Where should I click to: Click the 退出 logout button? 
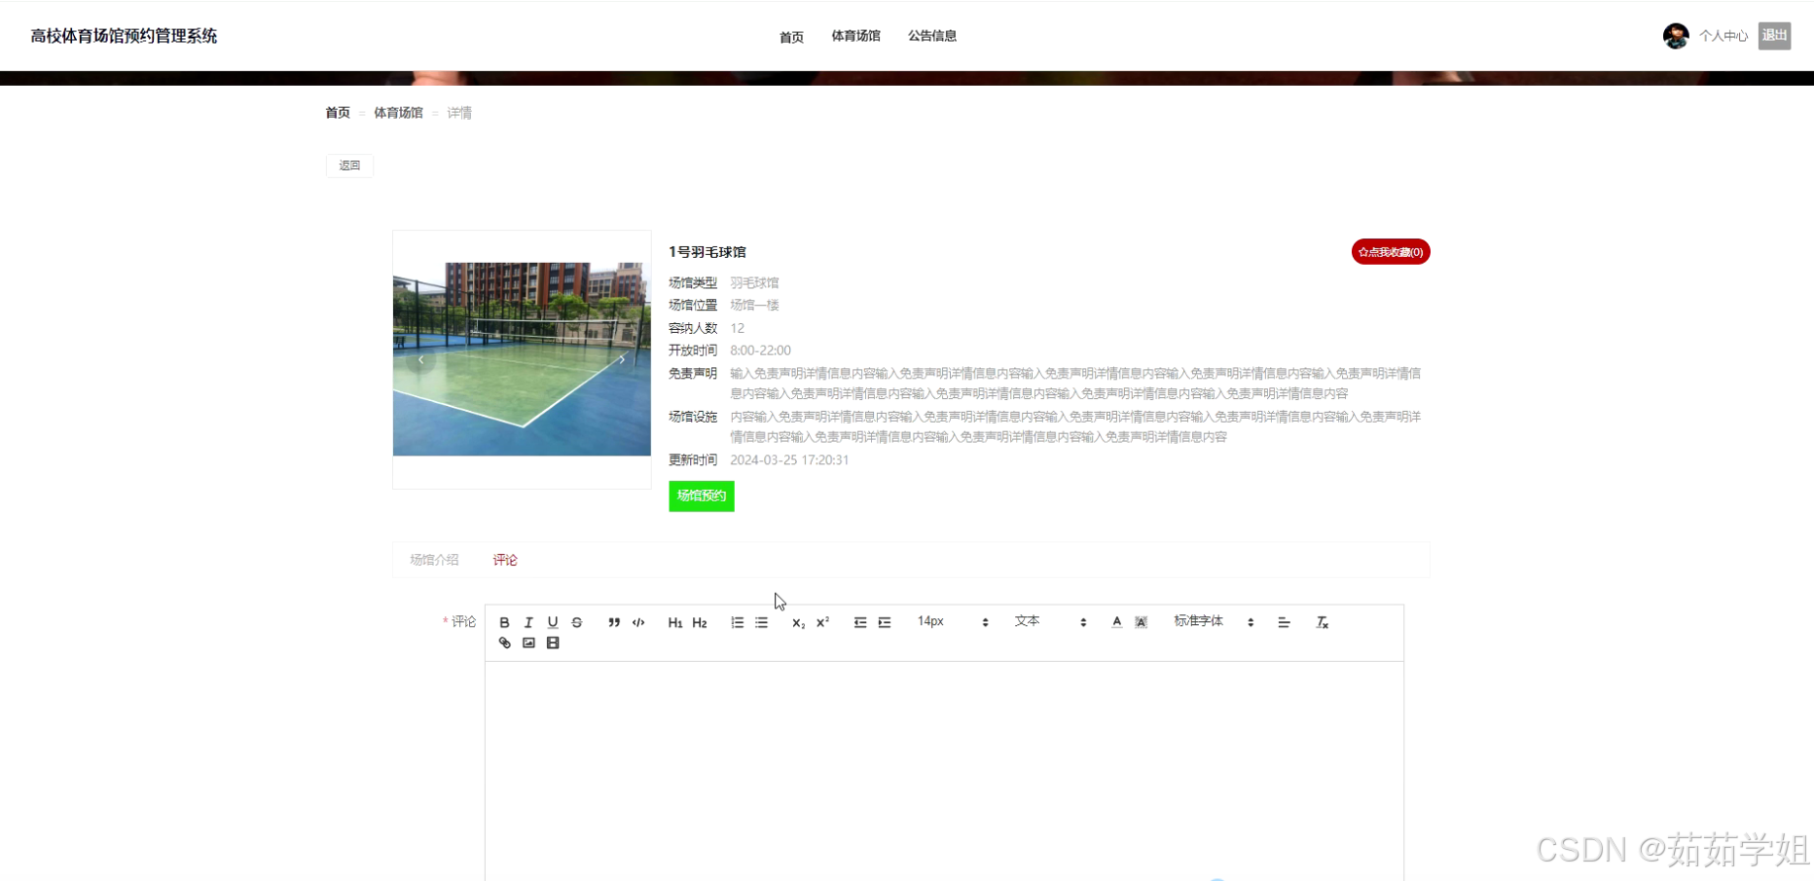click(1774, 36)
